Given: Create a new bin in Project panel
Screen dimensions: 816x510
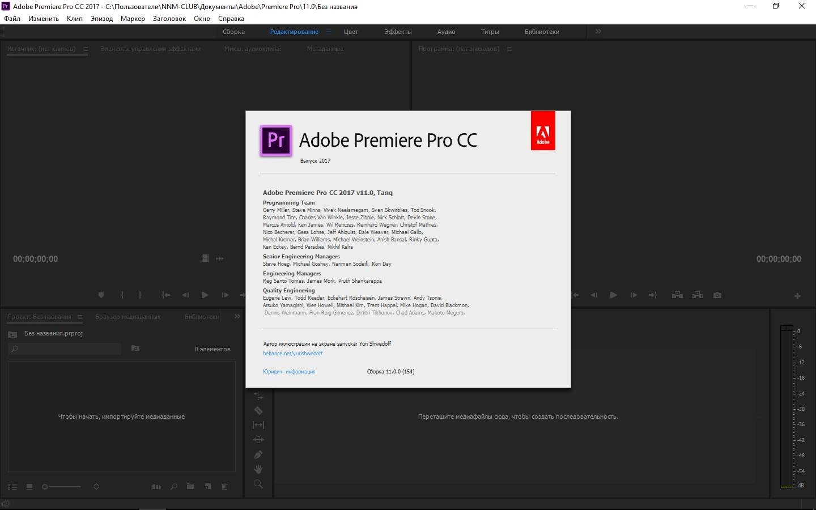Looking at the screenshot, I should pos(191,487).
